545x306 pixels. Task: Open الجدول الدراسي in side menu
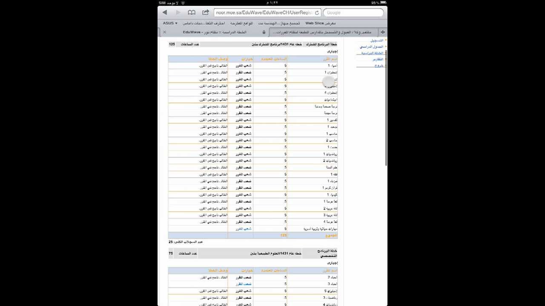(371, 47)
